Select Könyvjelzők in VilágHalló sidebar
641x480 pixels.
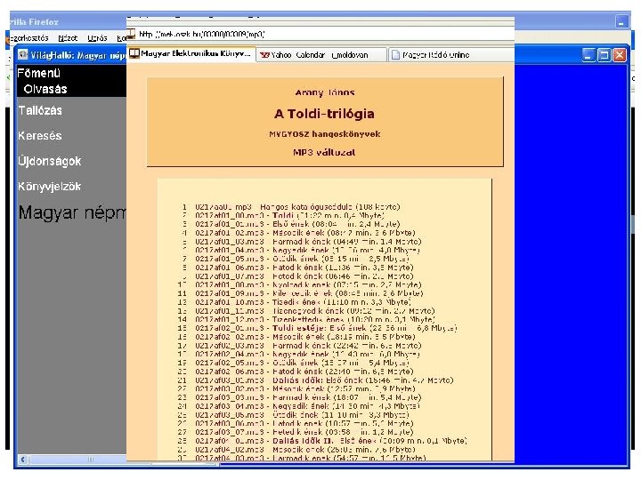coord(50,187)
